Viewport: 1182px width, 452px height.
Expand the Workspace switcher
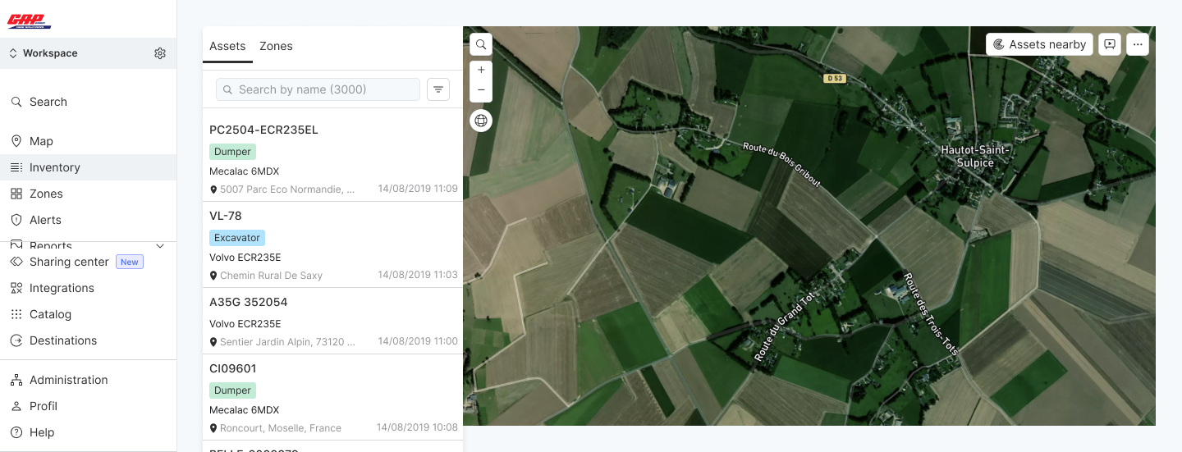[x=43, y=53]
